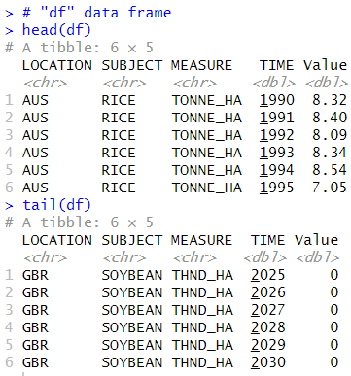Click the <dbl> type under Value in the head output
351x376 pixels.
point(327,83)
